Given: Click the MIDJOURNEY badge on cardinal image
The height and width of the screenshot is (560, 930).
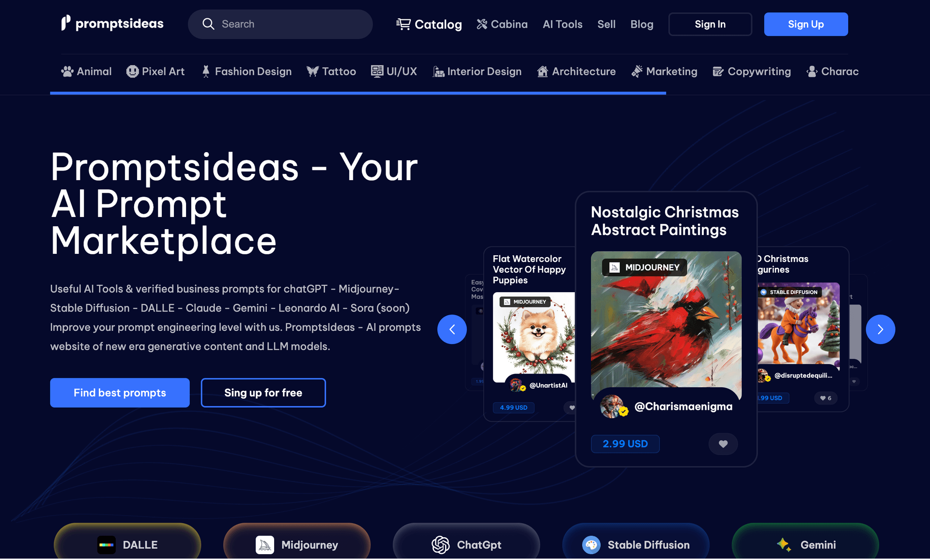Looking at the screenshot, I should click(644, 267).
